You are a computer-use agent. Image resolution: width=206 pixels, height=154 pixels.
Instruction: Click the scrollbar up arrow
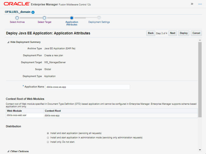(x=200, y=40)
